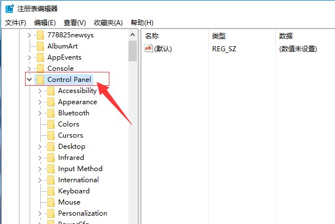The image size is (335, 224).
Task: Select the Control Panel key label
Action: click(x=69, y=80)
